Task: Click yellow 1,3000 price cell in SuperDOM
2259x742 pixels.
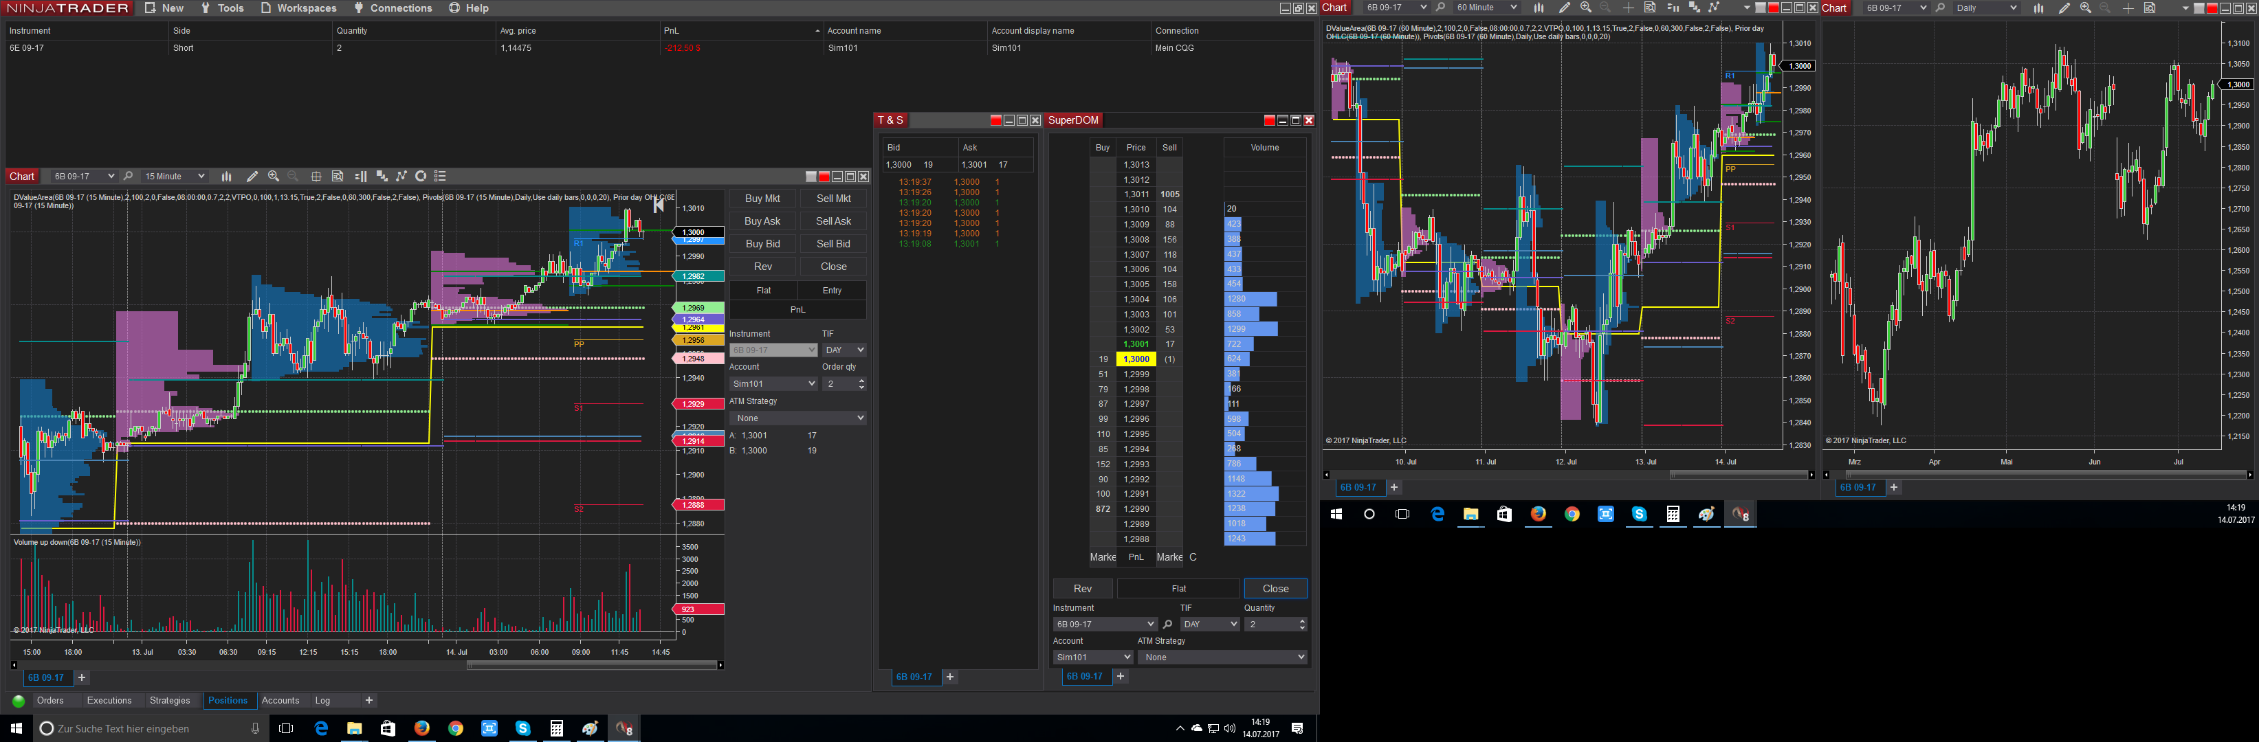Action: [x=1136, y=359]
